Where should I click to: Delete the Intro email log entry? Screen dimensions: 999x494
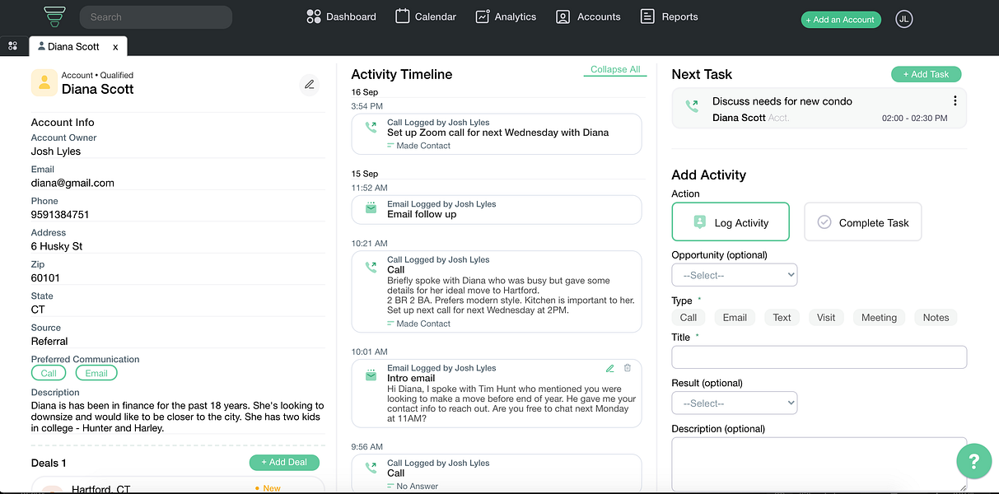[x=627, y=368]
